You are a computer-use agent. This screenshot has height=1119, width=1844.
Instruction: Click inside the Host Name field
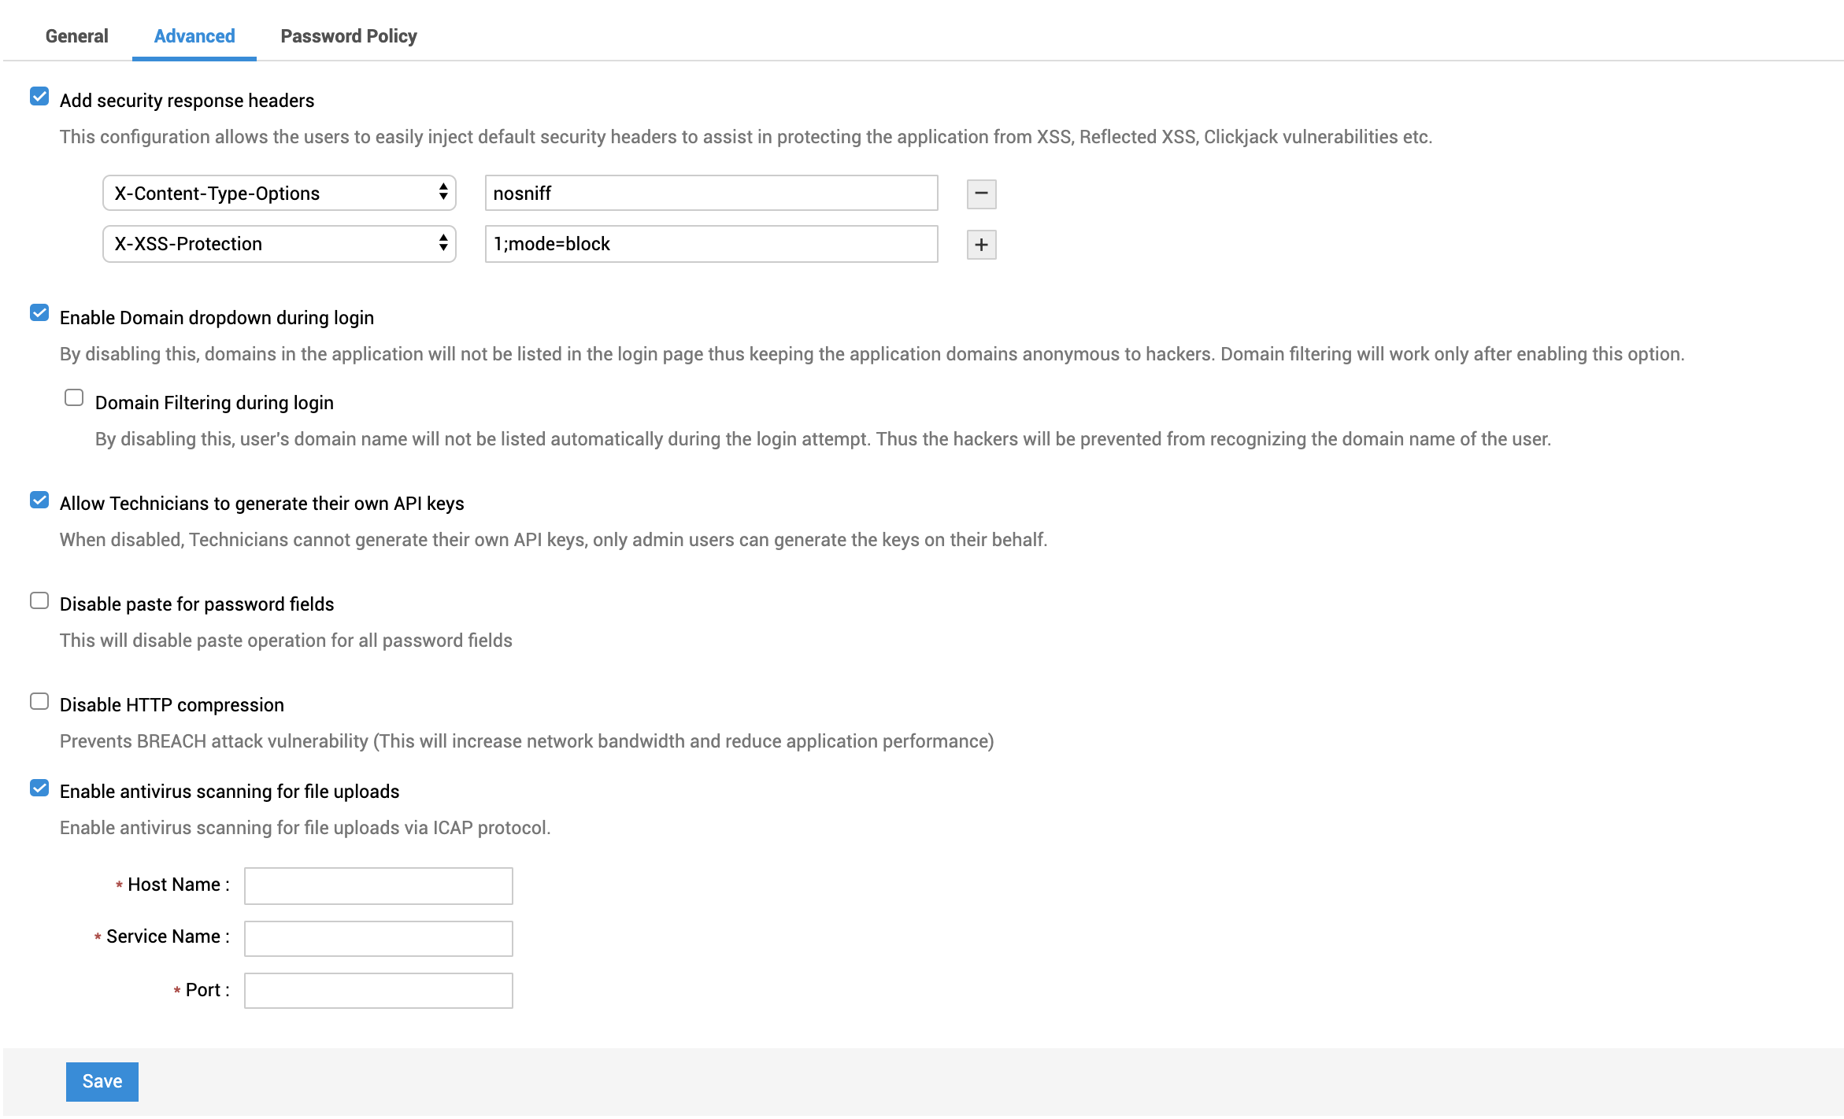click(x=377, y=885)
